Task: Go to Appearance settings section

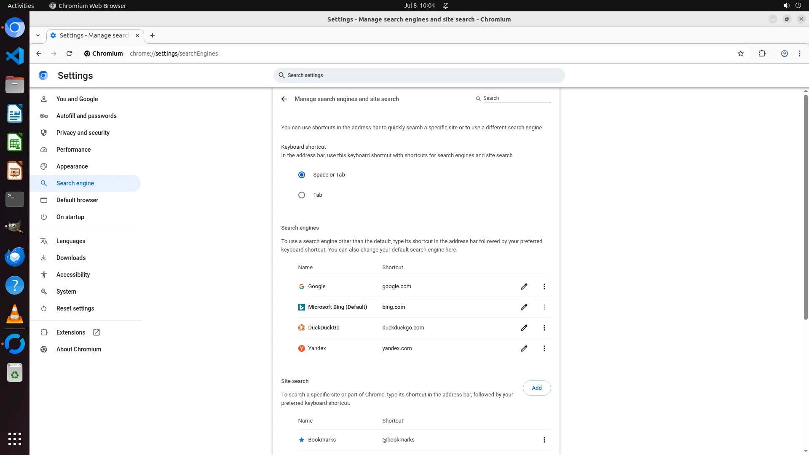Action: click(x=72, y=166)
